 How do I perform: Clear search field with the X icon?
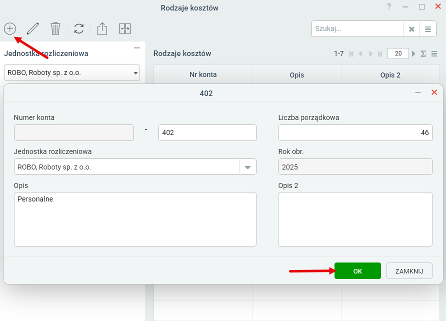click(411, 29)
